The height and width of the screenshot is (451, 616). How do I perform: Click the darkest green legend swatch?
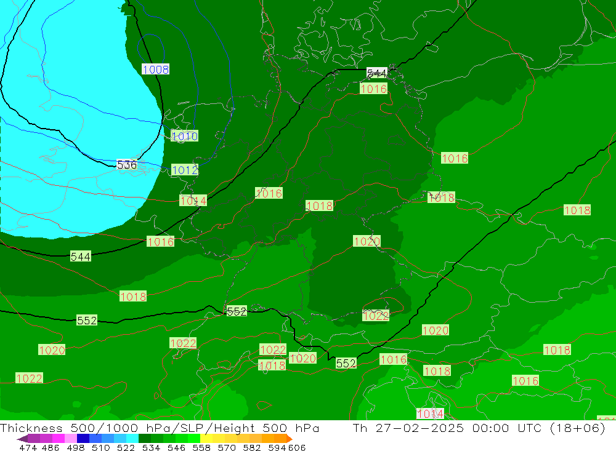[x=145, y=439]
